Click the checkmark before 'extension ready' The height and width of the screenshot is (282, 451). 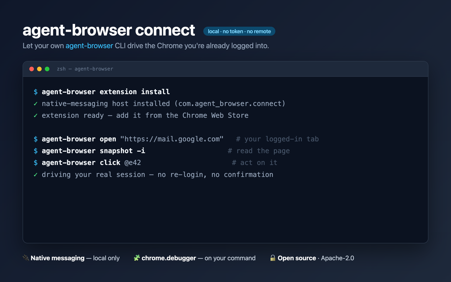pos(36,115)
